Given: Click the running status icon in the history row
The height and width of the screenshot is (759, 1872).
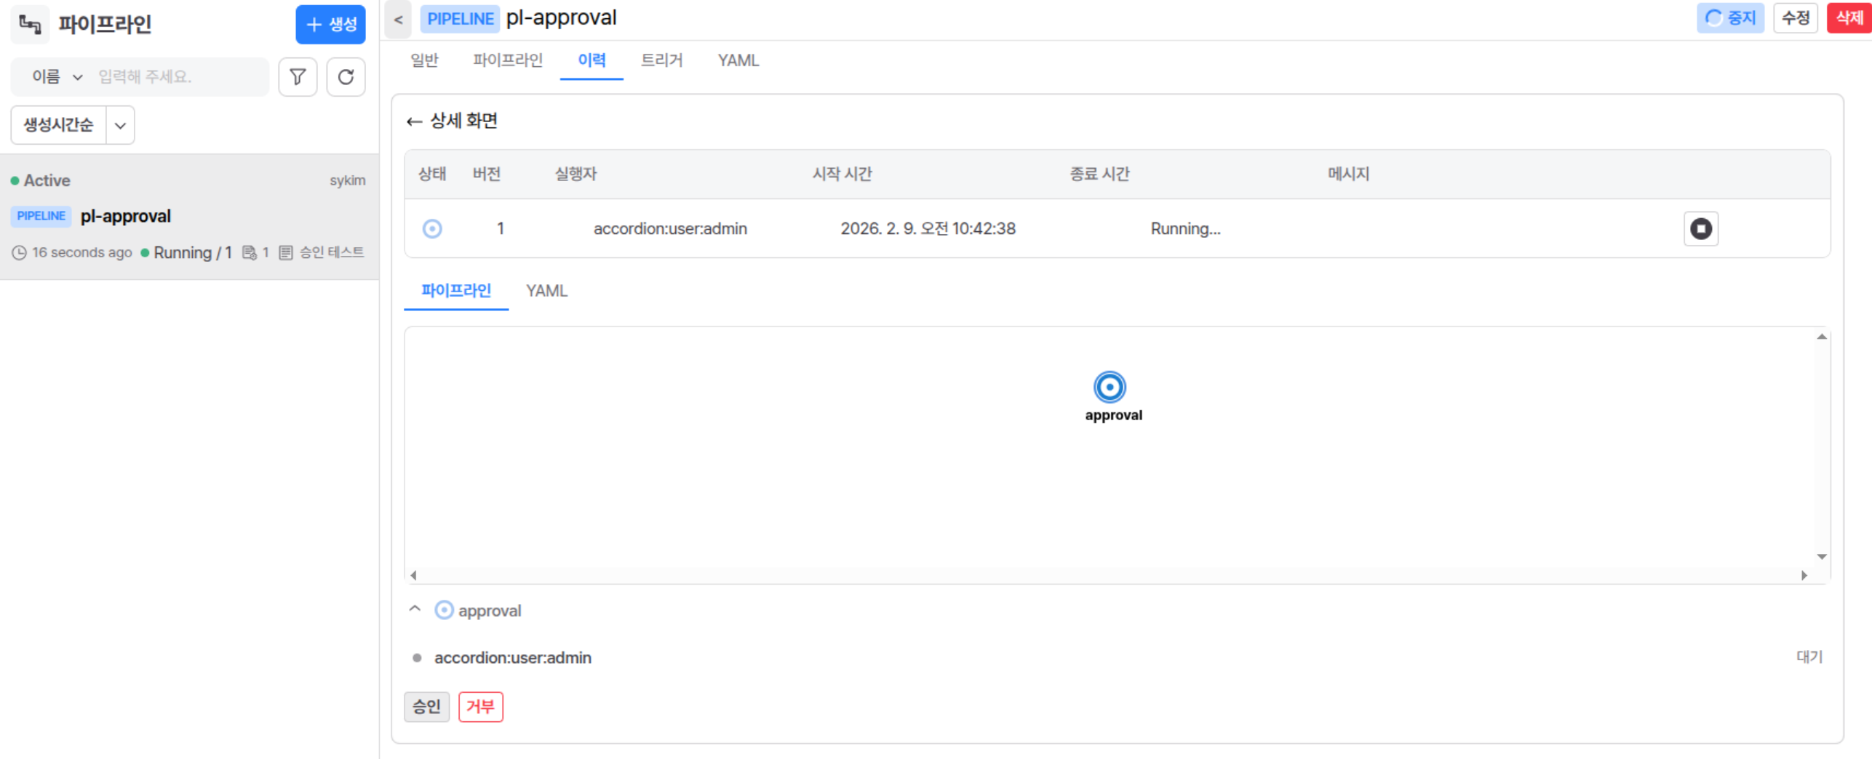Looking at the screenshot, I should (432, 228).
